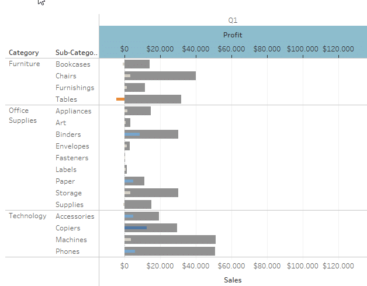Click the blue Paper profit bar
This screenshot has width=367, height=286.
(x=129, y=181)
